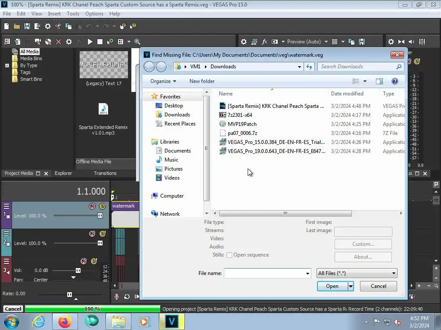This screenshot has width=441, height=330.
Task: Click the Open button in dialog
Action: tap(332, 286)
